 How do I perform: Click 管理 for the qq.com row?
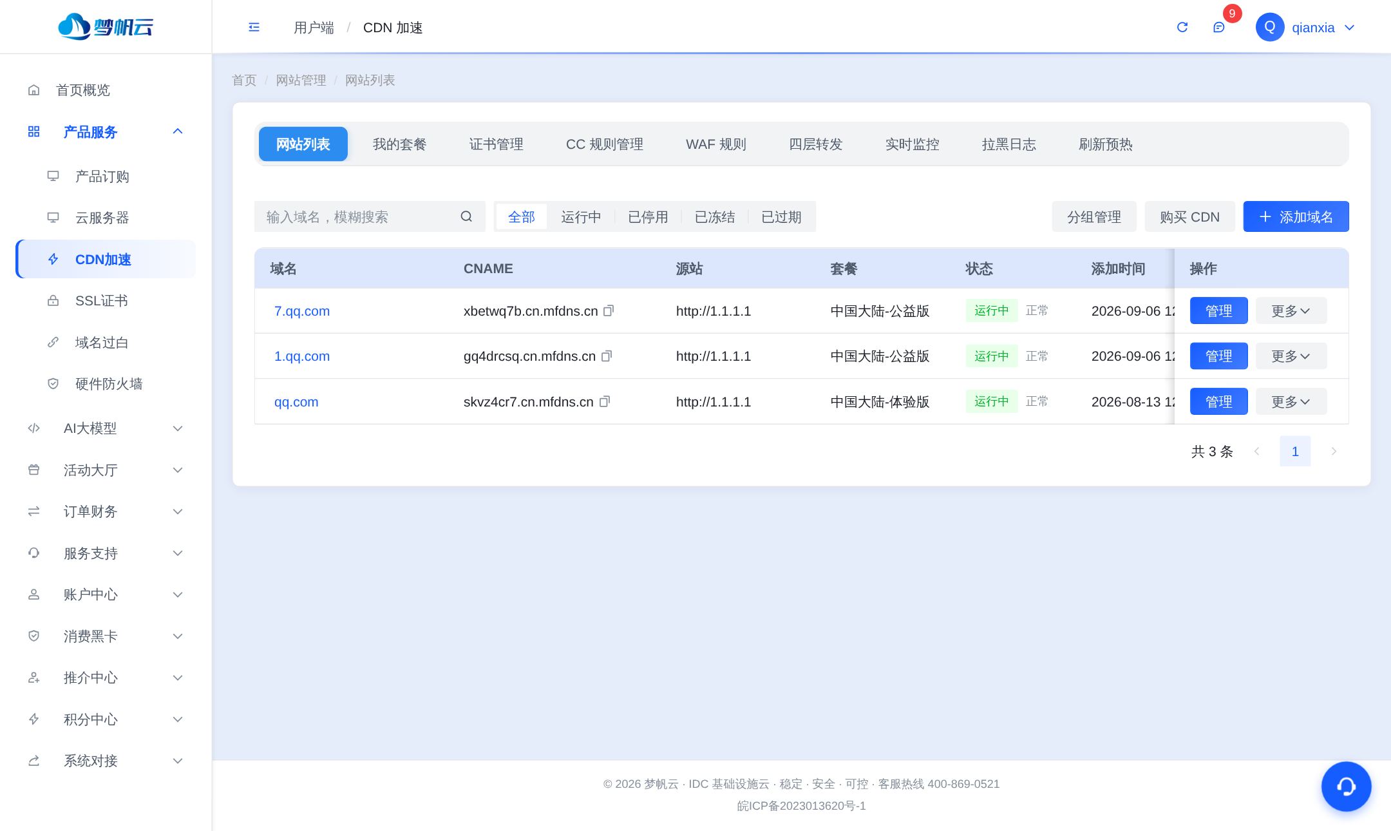tap(1218, 401)
